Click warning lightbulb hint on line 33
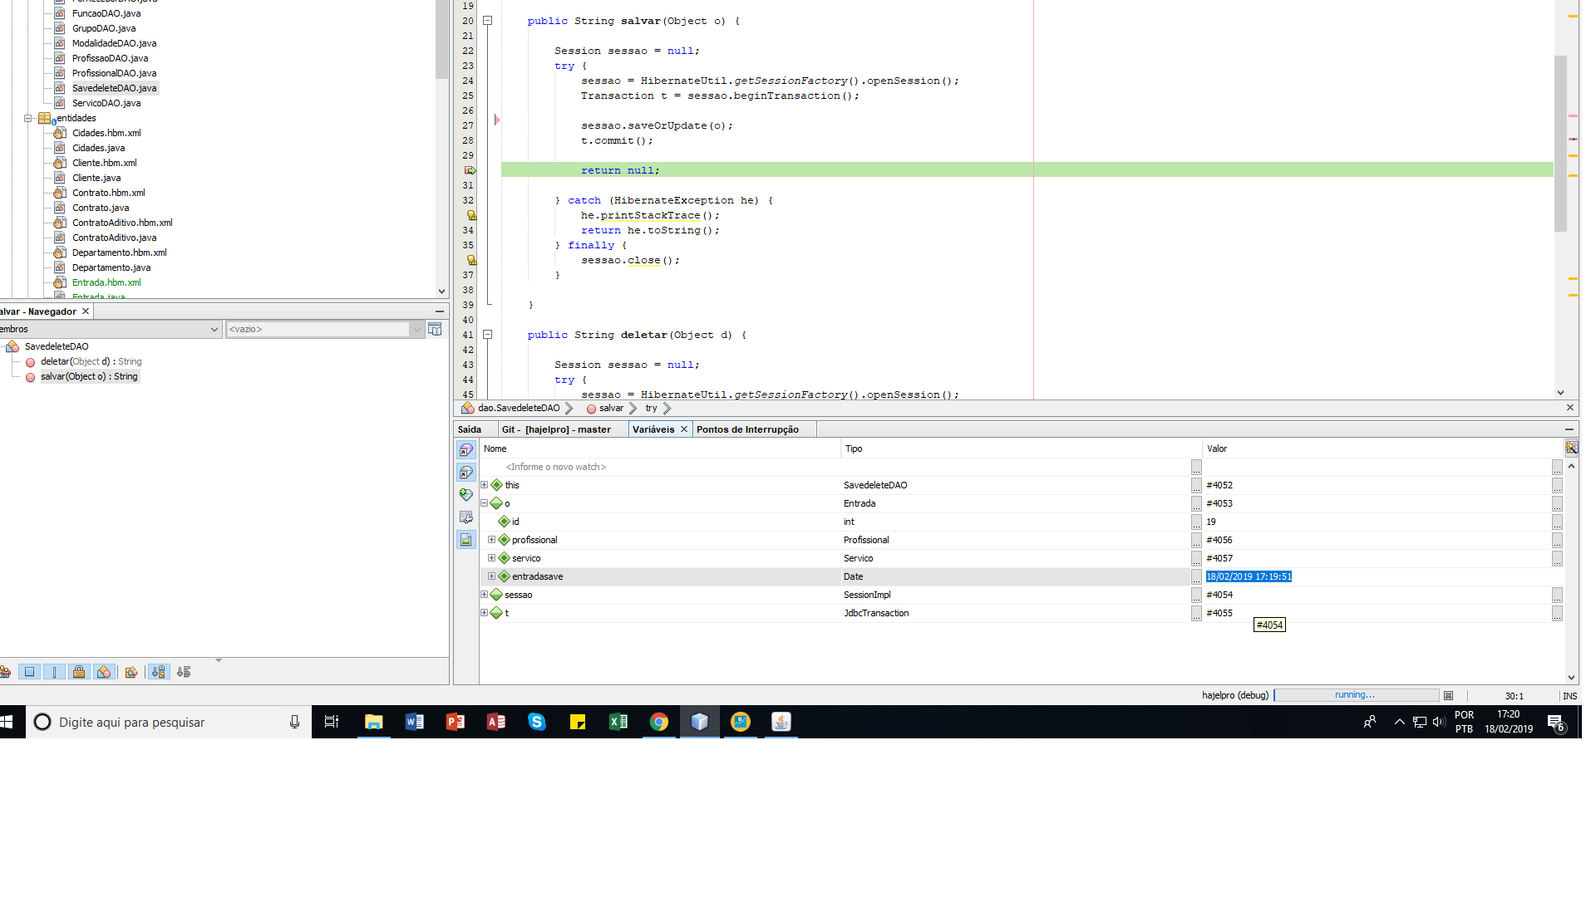The image size is (1596, 897). pyautogui.click(x=470, y=215)
